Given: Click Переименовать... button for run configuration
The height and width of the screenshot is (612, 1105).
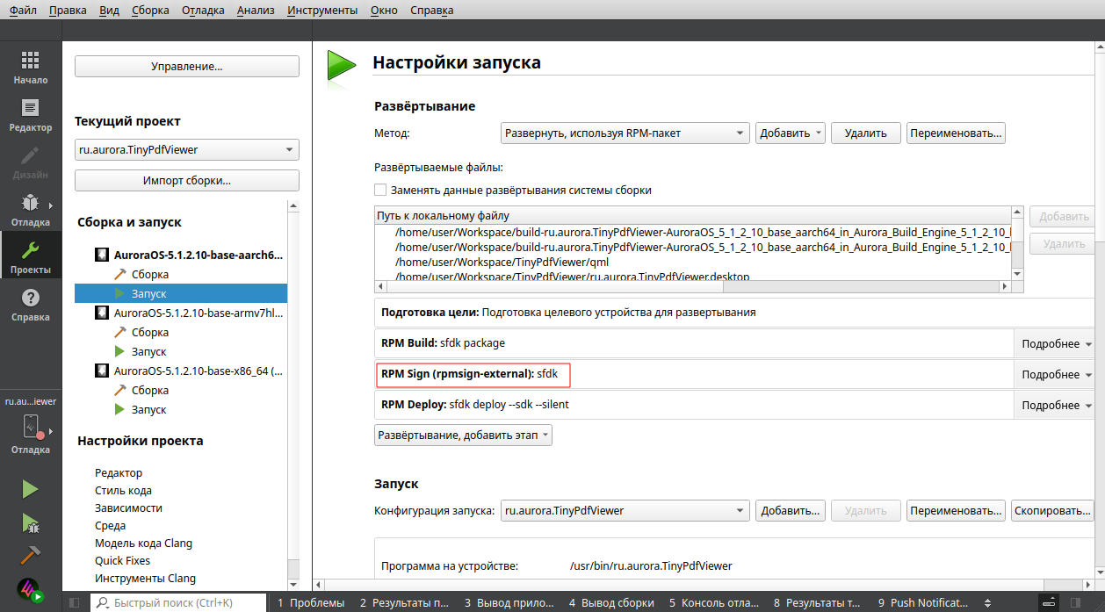Looking at the screenshot, I should pyautogui.click(x=956, y=511).
